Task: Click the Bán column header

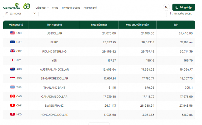Action: pos(176,25)
